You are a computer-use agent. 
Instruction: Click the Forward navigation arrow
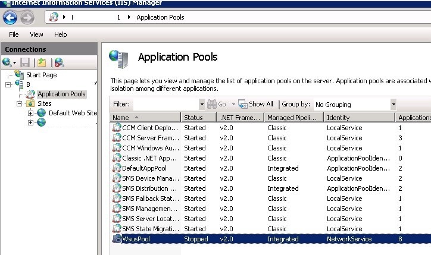tap(27, 18)
